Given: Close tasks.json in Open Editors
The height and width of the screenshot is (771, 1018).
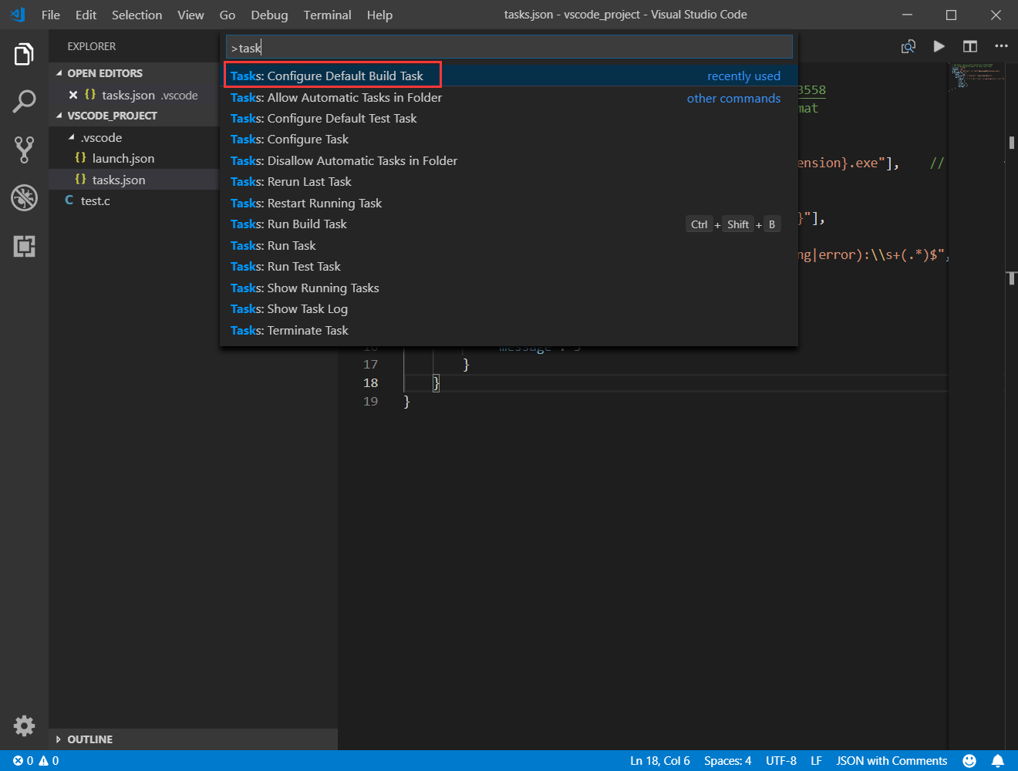Looking at the screenshot, I should (x=73, y=95).
